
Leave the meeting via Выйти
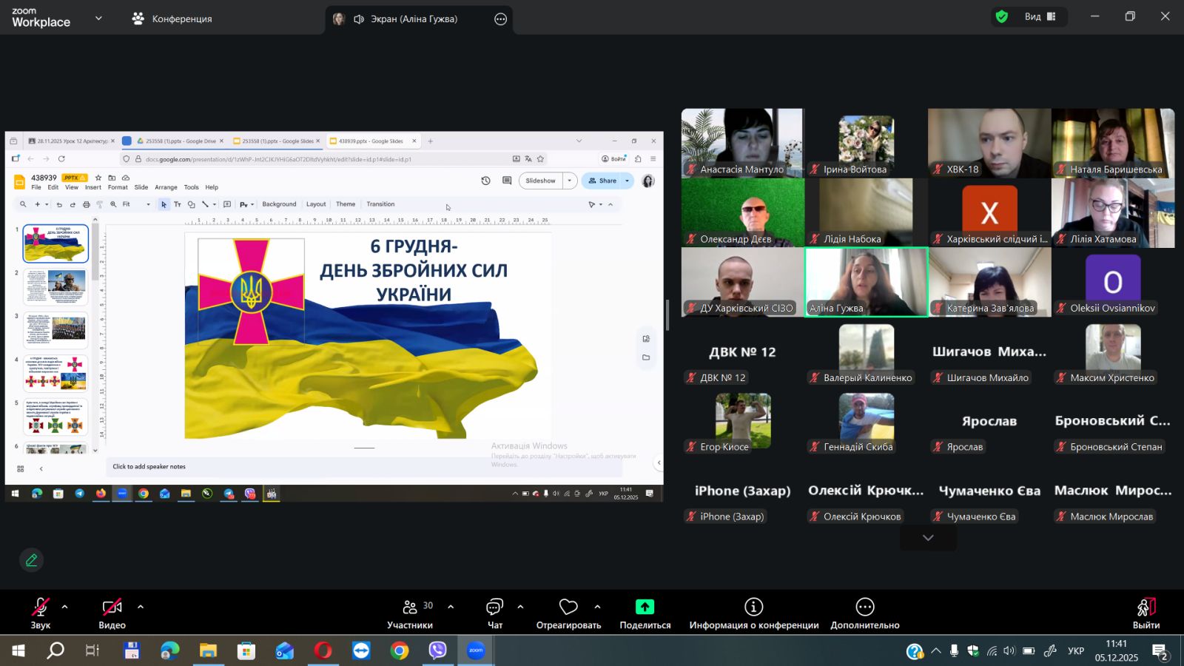pos(1146,613)
